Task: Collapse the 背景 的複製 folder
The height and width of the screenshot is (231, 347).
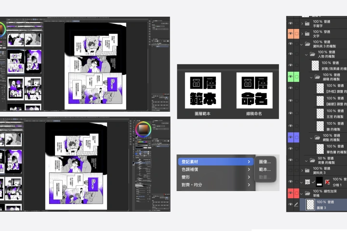Action: pyautogui.click(x=307, y=161)
